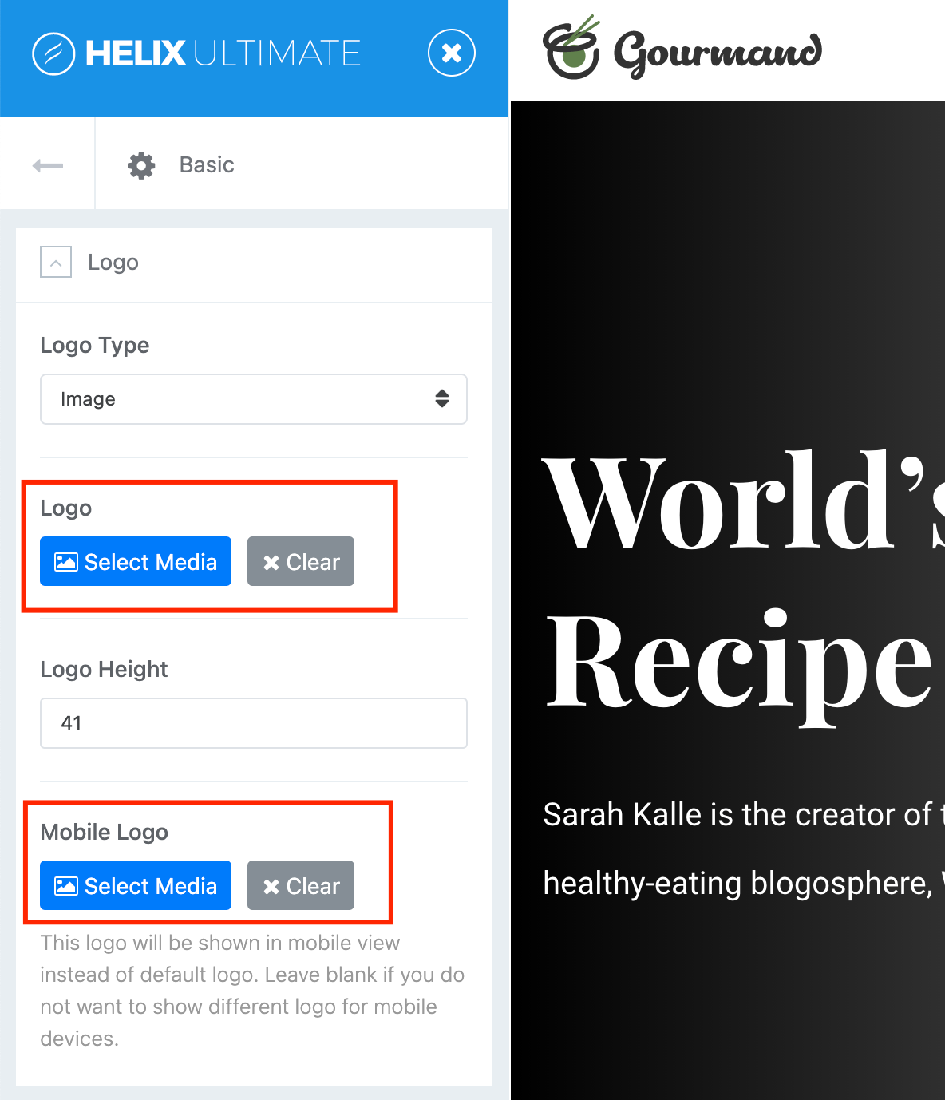This screenshot has height=1100, width=945.
Task: Click the Mobile Logo help description text
Action: click(x=251, y=991)
